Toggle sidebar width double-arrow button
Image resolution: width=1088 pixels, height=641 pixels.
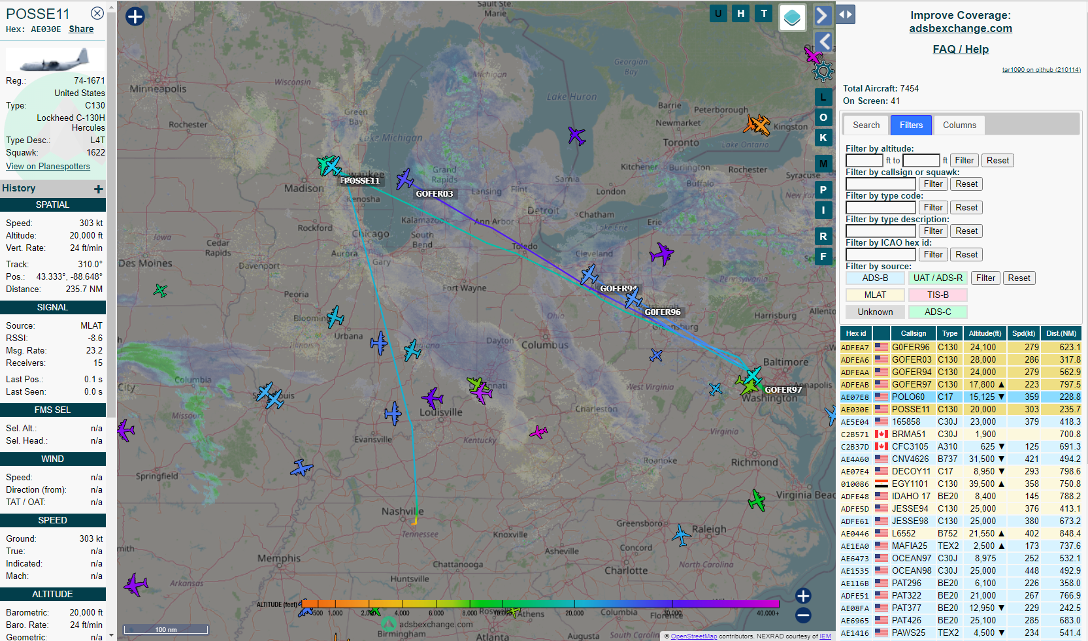tap(846, 14)
